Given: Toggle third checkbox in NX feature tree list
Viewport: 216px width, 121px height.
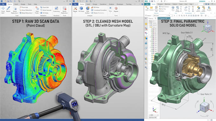Looking at the screenshot, I should click(152, 33).
